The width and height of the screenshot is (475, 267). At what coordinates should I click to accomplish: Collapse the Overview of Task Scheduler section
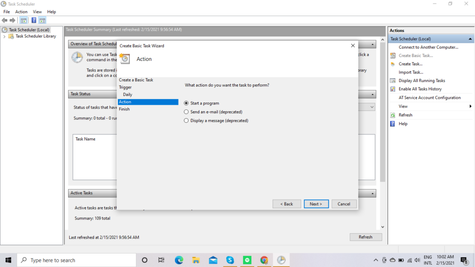tap(372, 44)
